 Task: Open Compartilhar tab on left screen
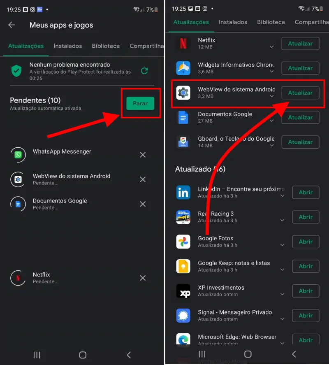coord(146,46)
